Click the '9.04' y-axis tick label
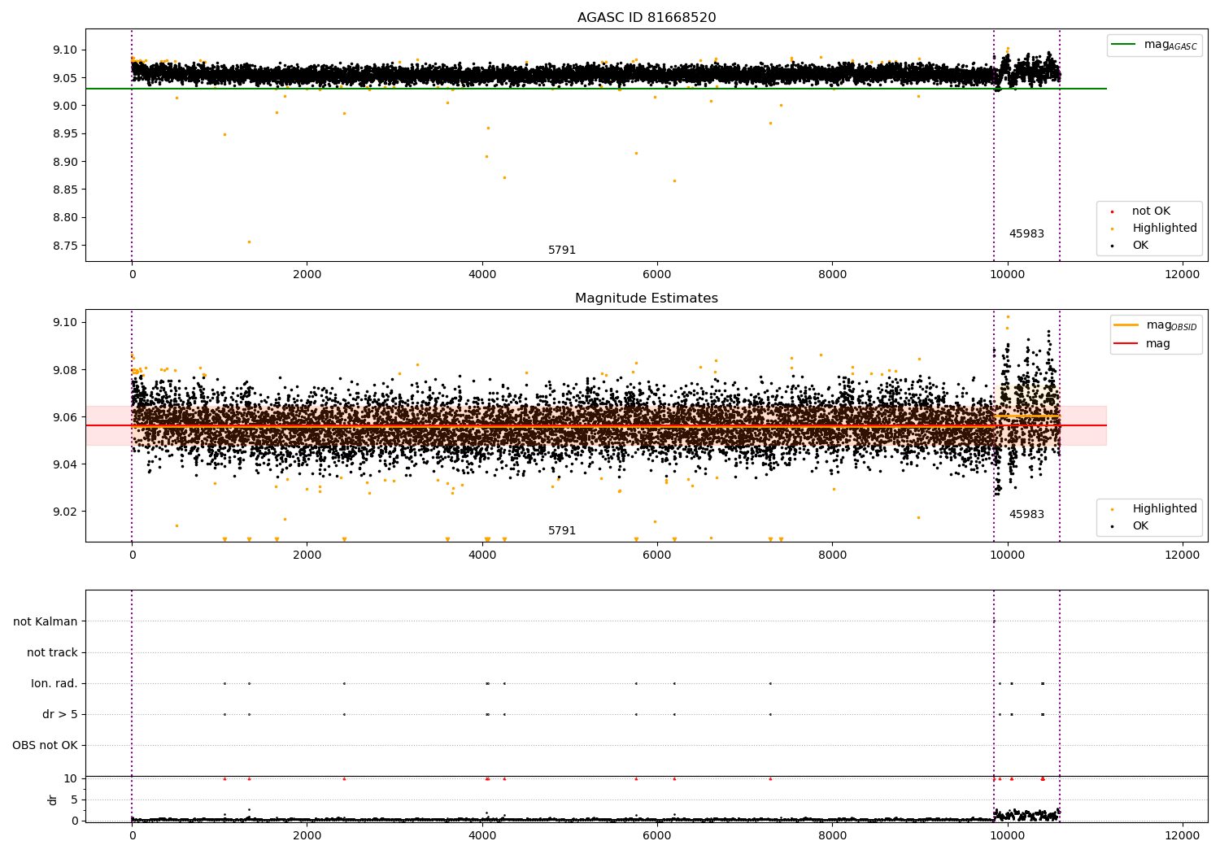 pyautogui.click(x=65, y=464)
